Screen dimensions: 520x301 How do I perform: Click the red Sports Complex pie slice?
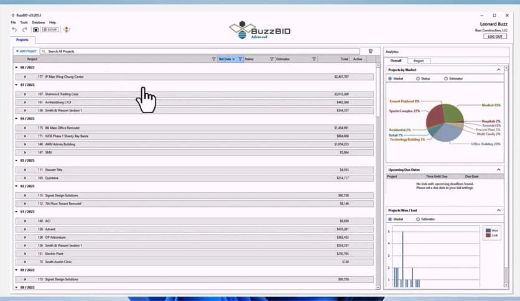tap(434, 116)
